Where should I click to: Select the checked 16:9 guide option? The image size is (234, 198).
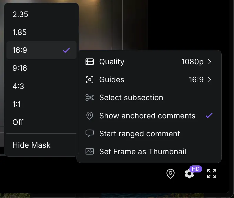coord(41,50)
